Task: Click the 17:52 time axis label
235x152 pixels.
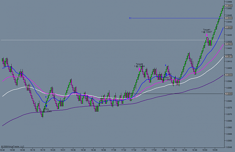Action: point(154,150)
